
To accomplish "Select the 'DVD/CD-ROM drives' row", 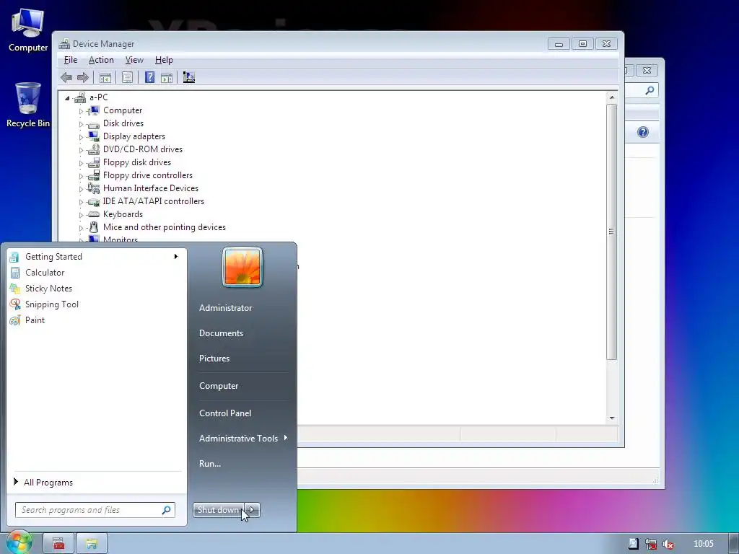I will click(142, 149).
